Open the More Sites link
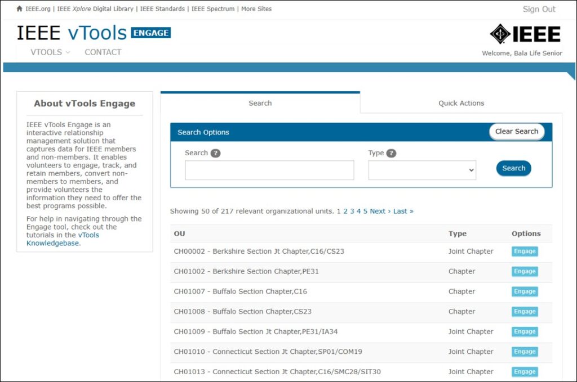This screenshot has height=382, width=577. pos(256,9)
